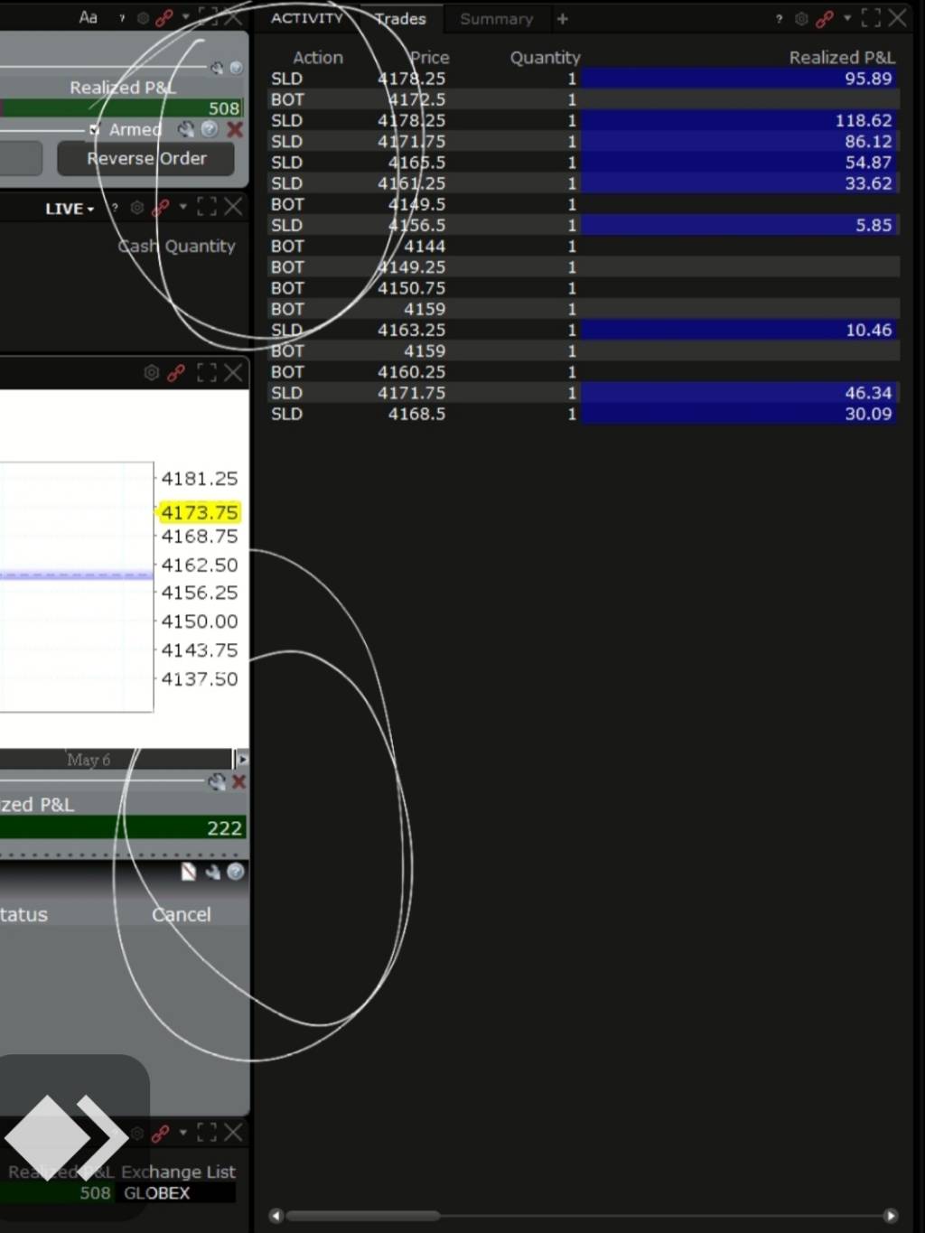Click the Price column header
The height and width of the screenshot is (1233, 925).
click(429, 58)
